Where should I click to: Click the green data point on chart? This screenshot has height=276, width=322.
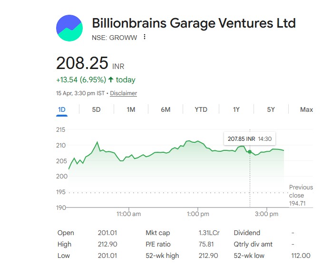[250, 152]
